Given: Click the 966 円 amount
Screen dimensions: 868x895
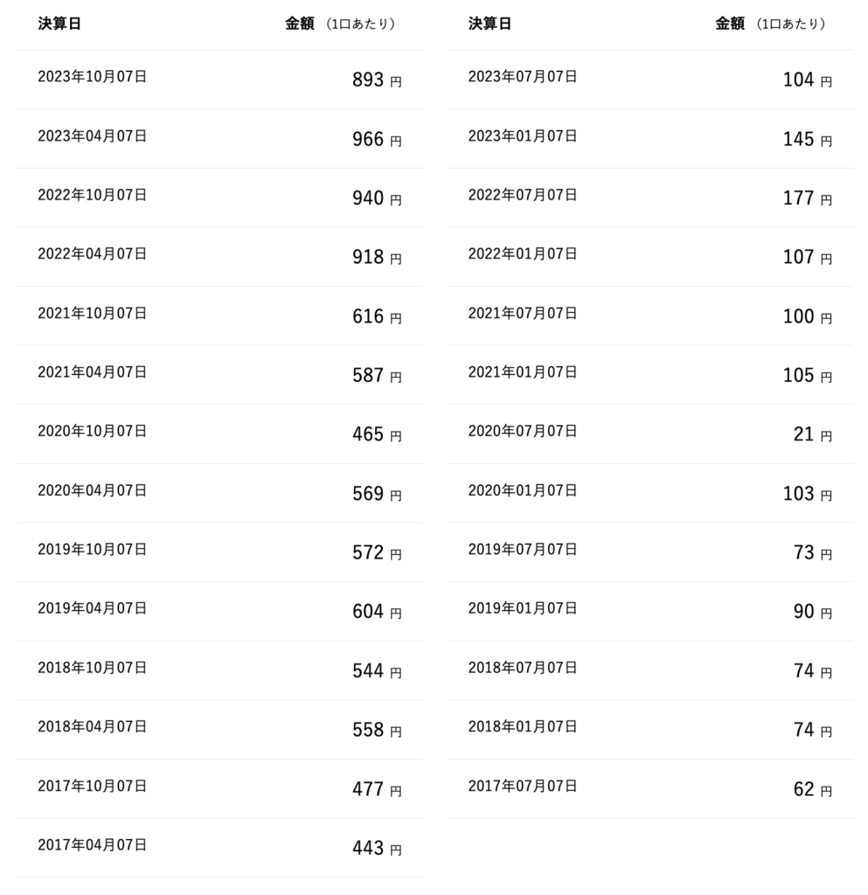Looking at the screenshot, I should click(x=376, y=139).
